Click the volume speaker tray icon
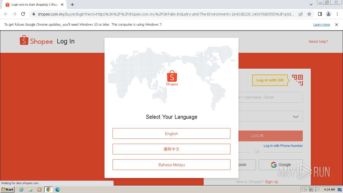343x193 pixels. (304, 190)
